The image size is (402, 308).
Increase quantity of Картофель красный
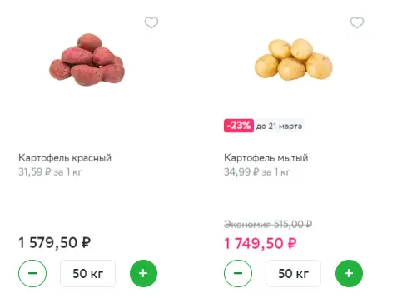[143, 273]
